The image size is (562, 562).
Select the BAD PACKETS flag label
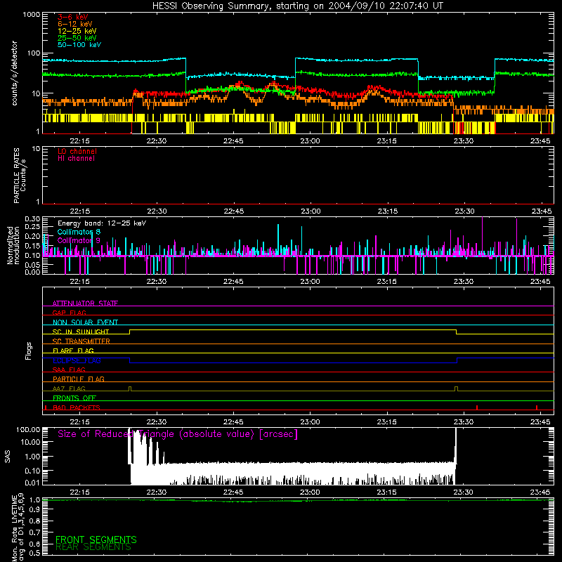tap(77, 407)
